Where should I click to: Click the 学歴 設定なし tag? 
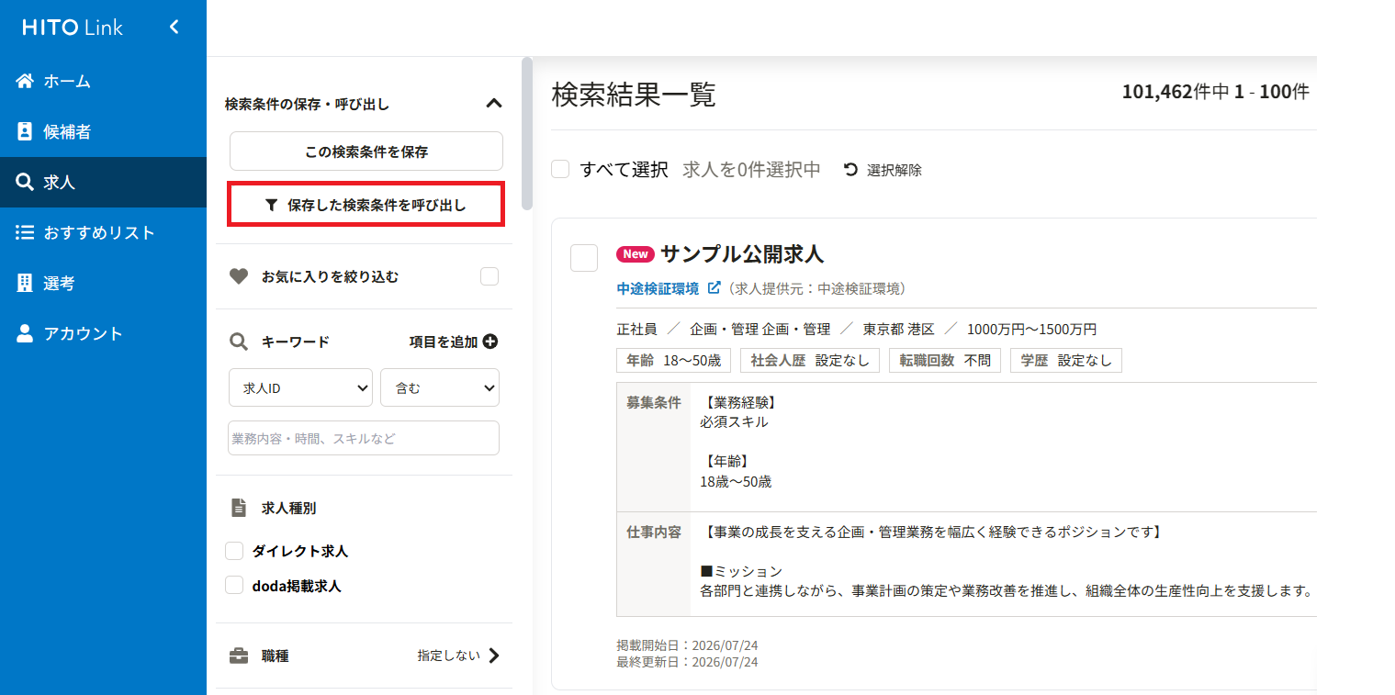[1066, 360]
